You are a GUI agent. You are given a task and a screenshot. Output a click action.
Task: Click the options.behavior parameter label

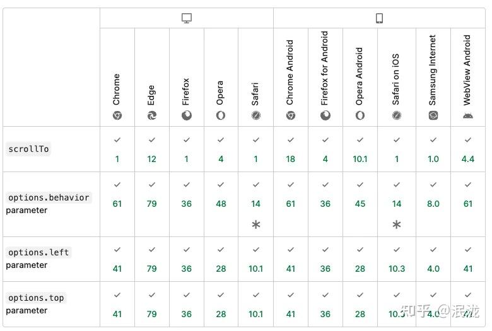tap(49, 197)
